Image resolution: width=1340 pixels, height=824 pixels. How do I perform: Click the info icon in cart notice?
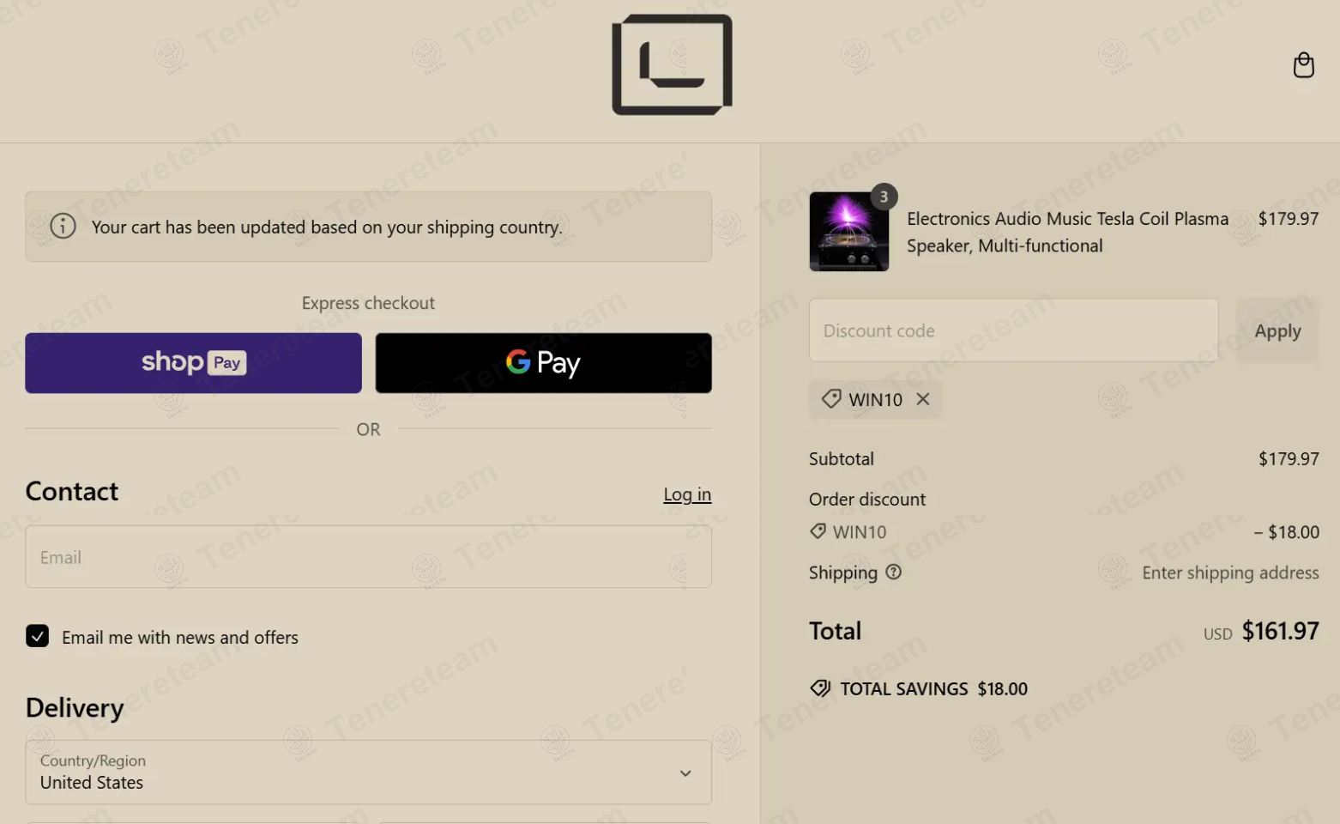coord(63,227)
